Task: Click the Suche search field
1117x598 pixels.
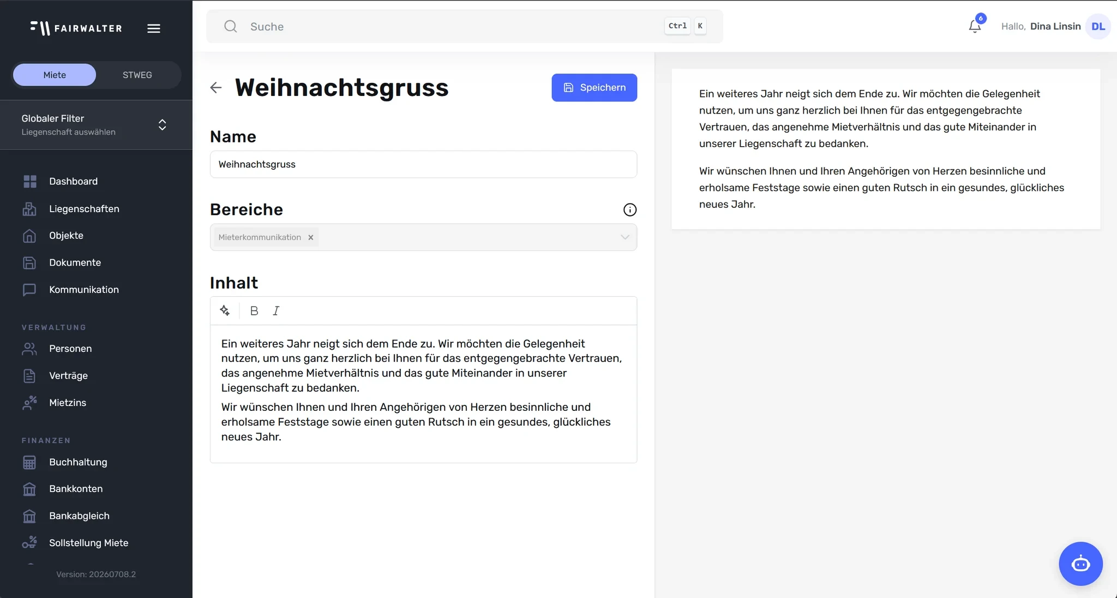Action: tap(465, 26)
